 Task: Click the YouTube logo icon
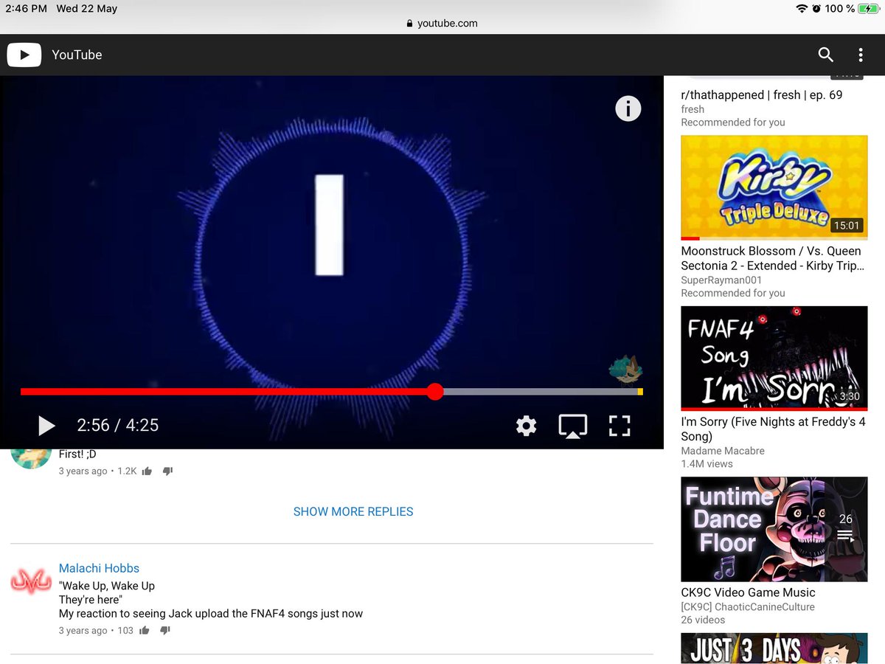pyautogui.click(x=24, y=55)
